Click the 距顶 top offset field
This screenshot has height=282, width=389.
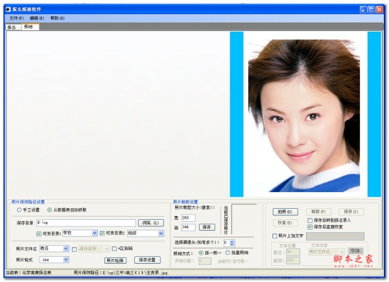293,261
